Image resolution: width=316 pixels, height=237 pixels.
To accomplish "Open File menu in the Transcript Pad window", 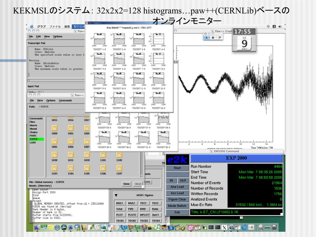I will (31, 36).
